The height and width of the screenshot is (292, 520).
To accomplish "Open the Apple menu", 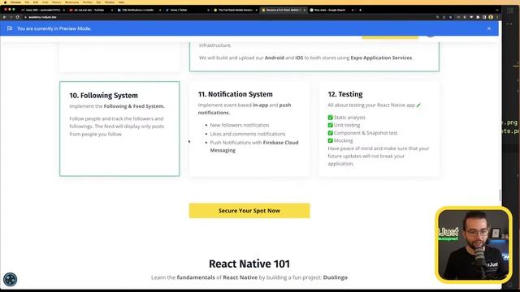I will (5, 2).
